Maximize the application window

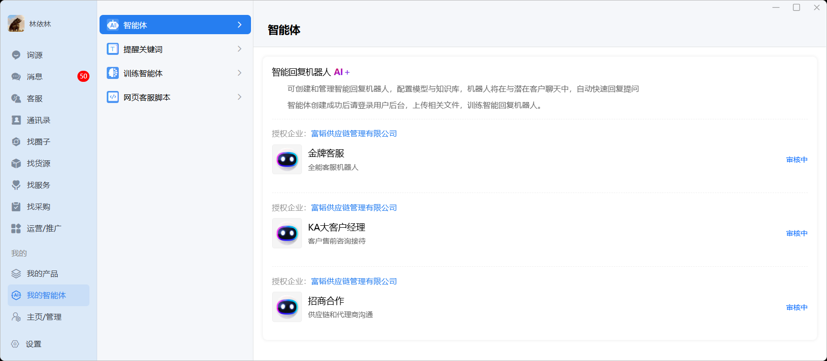coord(796,7)
